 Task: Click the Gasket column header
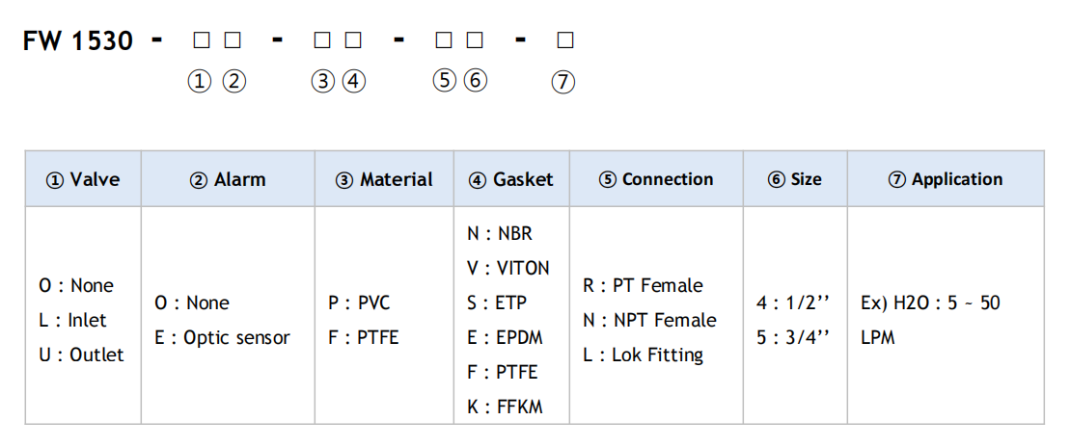[511, 179]
